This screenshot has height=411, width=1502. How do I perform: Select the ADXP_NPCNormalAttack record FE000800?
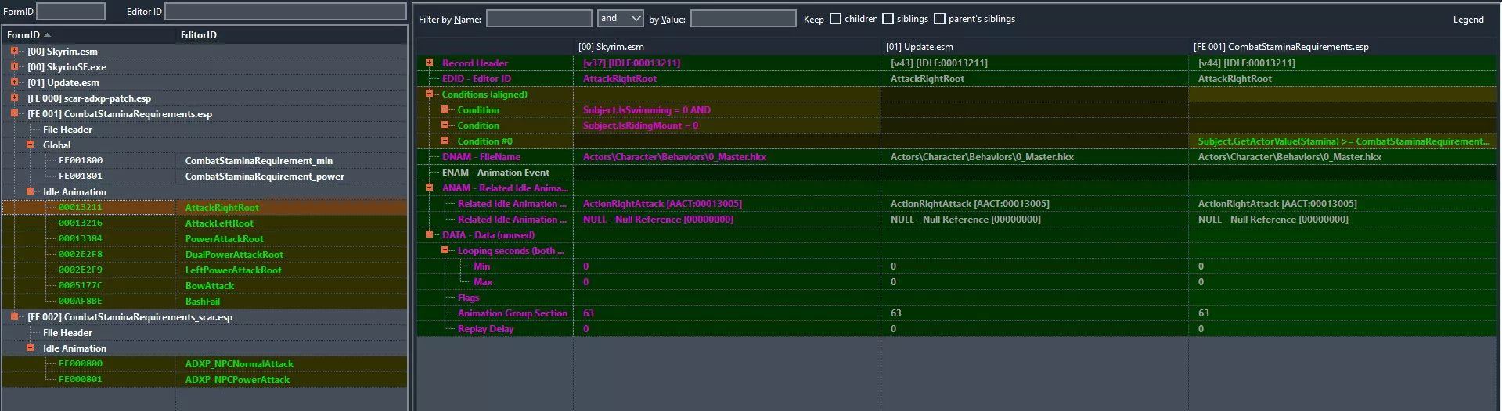pos(204,363)
